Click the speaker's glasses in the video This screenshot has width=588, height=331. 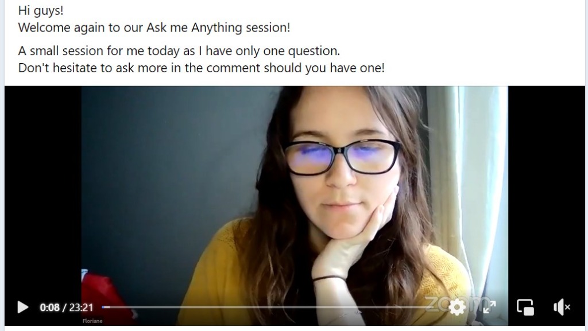(x=342, y=157)
